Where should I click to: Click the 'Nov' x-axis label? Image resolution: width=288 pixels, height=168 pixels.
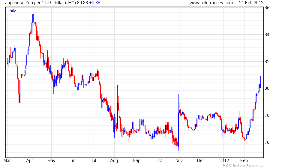tap(179, 161)
